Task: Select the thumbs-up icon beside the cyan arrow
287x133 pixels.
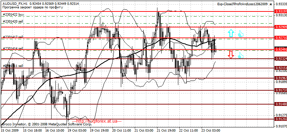Action: click(x=241, y=34)
